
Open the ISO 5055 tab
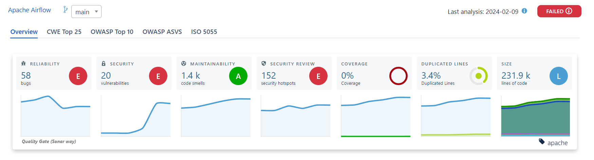pos(204,32)
